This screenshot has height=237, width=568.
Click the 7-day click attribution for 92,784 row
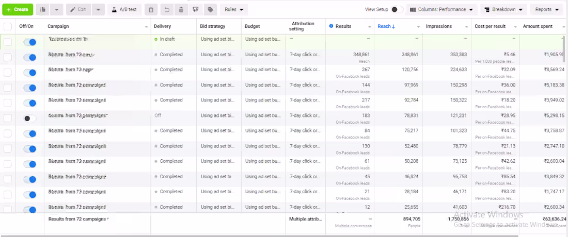click(x=305, y=100)
